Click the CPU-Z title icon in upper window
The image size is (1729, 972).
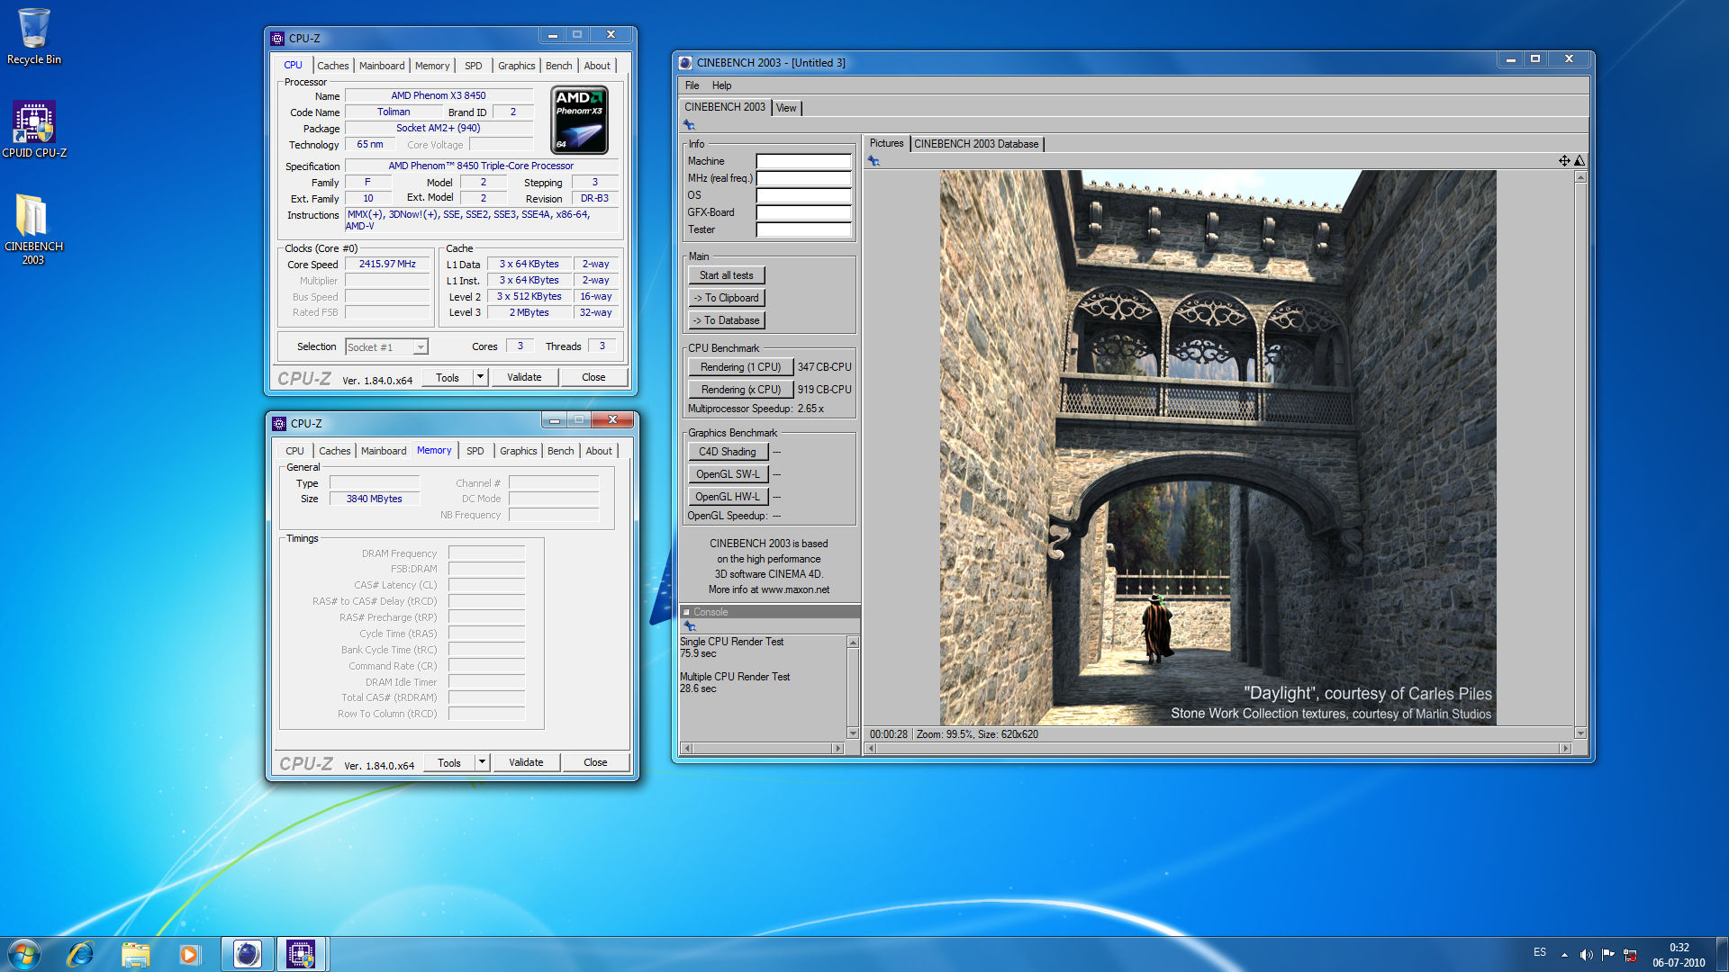click(x=277, y=39)
